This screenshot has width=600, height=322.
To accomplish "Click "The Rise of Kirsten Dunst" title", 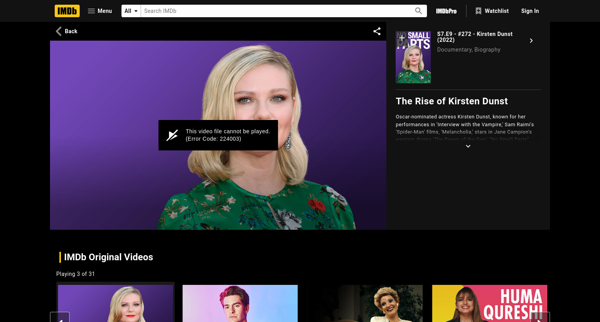I will [x=452, y=101].
